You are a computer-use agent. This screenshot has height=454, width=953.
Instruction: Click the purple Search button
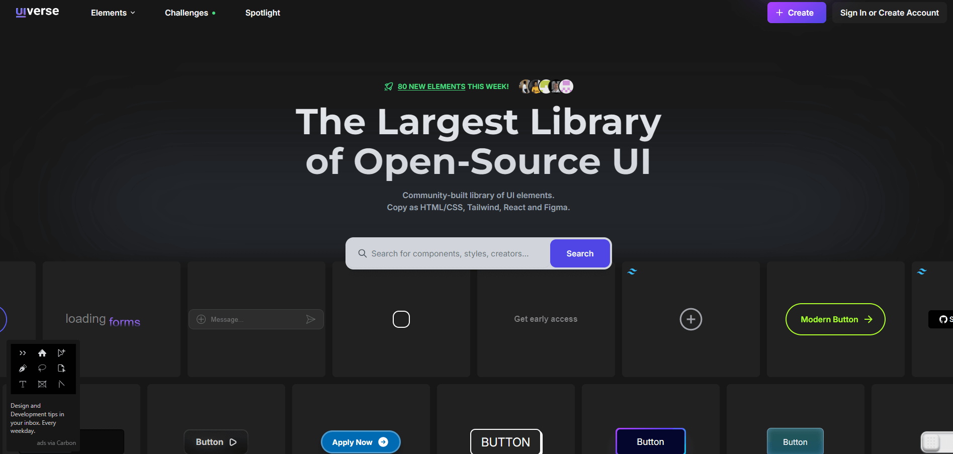pyautogui.click(x=580, y=253)
